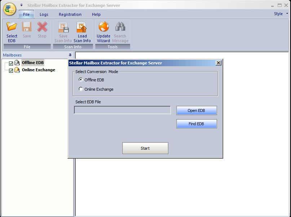The height and width of the screenshot is (217, 291).
Task: Click the round application logo button
Action: tap(10, 9)
